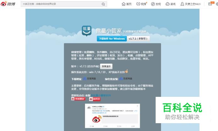Focus the Weibo search input field
218x131 pixels.
[61, 4]
